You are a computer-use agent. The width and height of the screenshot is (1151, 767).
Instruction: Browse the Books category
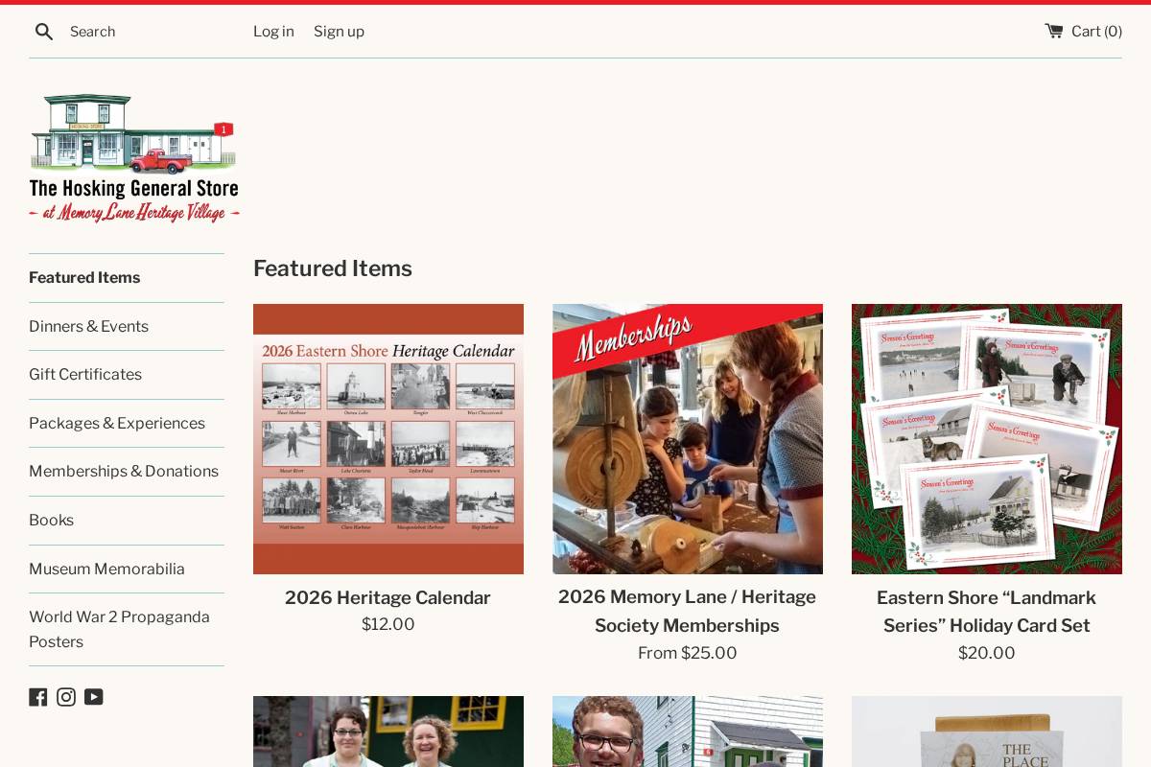tap(51, 520)
